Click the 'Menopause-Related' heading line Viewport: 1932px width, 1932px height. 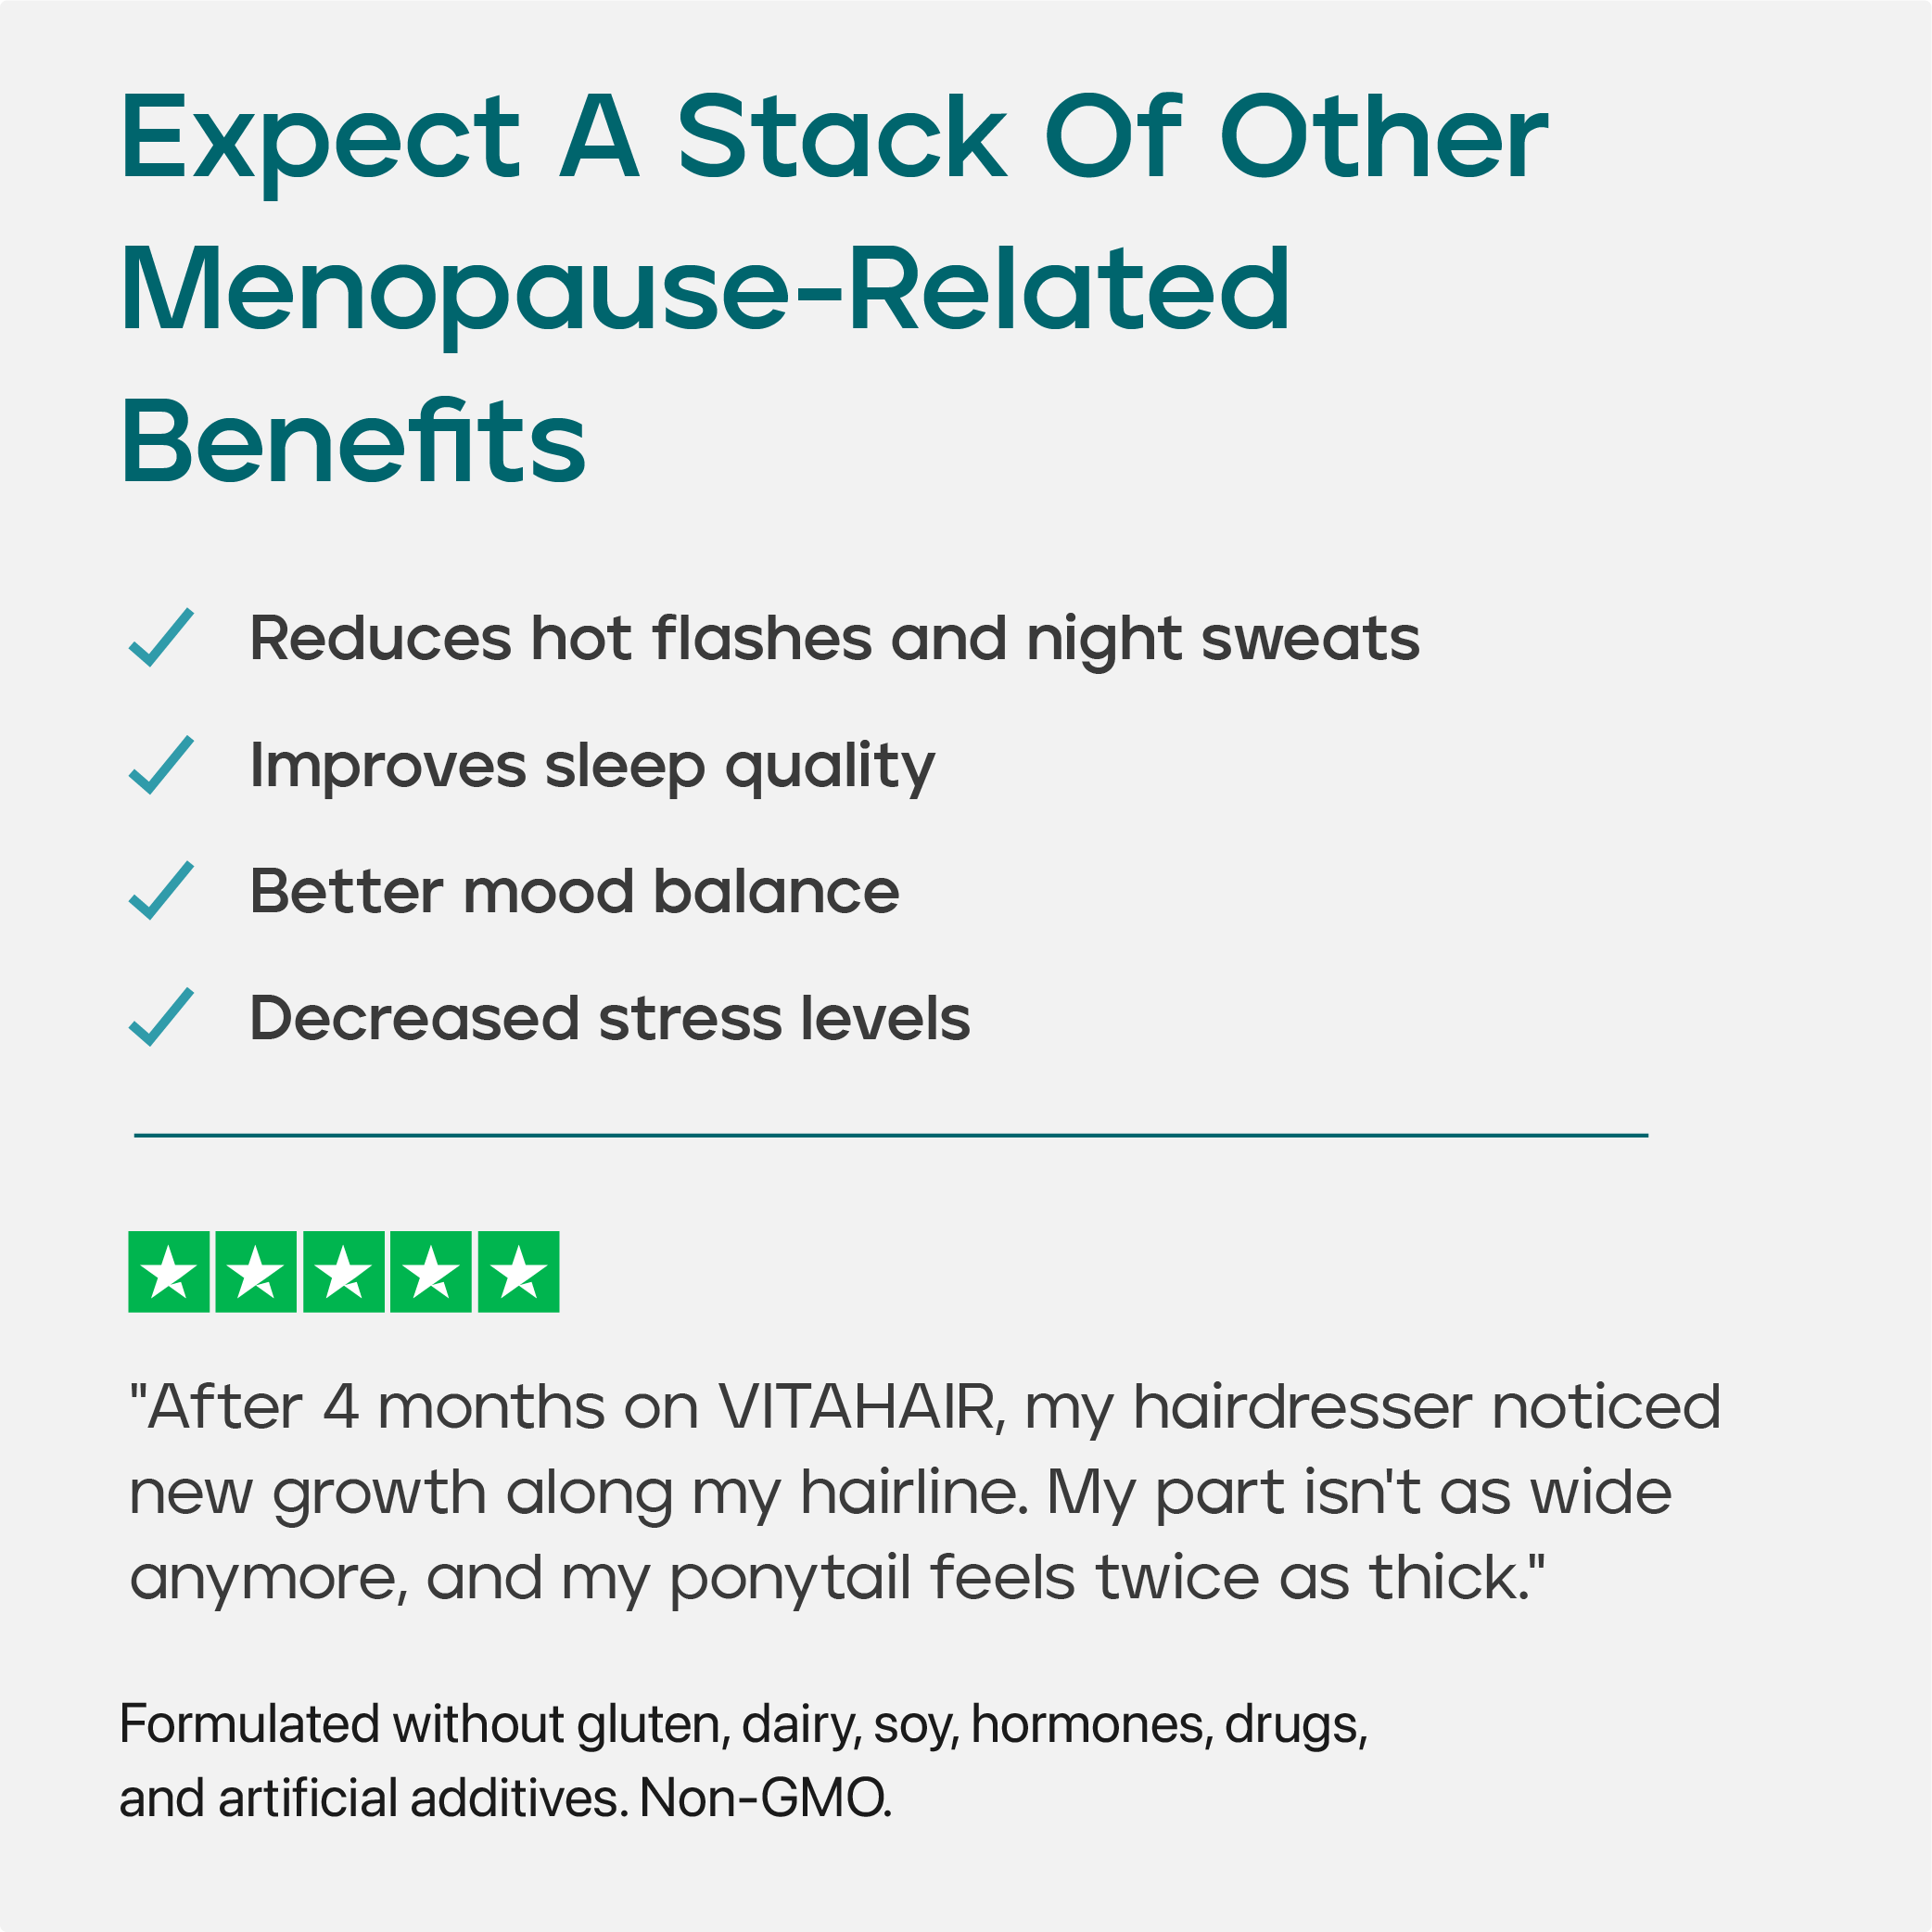[x=705, y=290]
